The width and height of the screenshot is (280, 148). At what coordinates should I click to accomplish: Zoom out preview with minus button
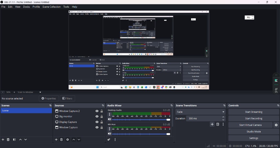2,92
